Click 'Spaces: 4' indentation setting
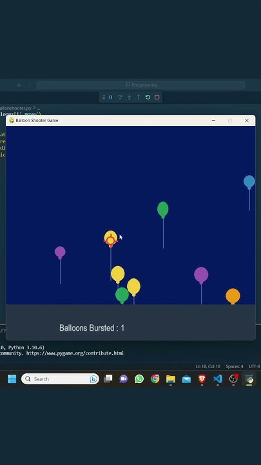 pyautogui.click(x=235, y=367)
